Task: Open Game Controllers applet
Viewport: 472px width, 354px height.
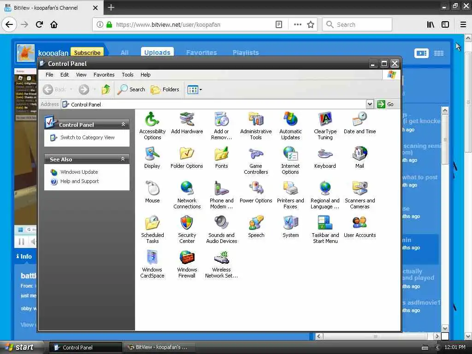Action: tap(256, 160)
